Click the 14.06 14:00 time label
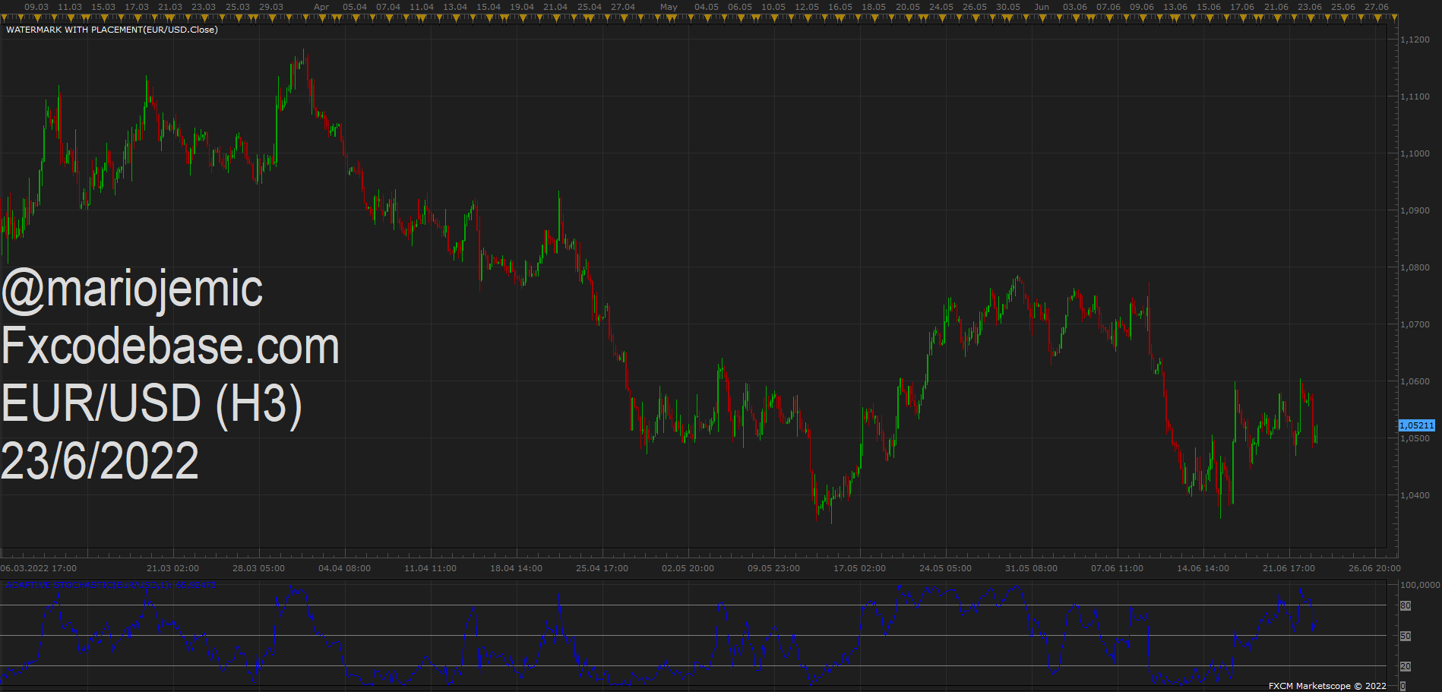This screenshot has height=692, width=1442. click(x=1203, y=568)
